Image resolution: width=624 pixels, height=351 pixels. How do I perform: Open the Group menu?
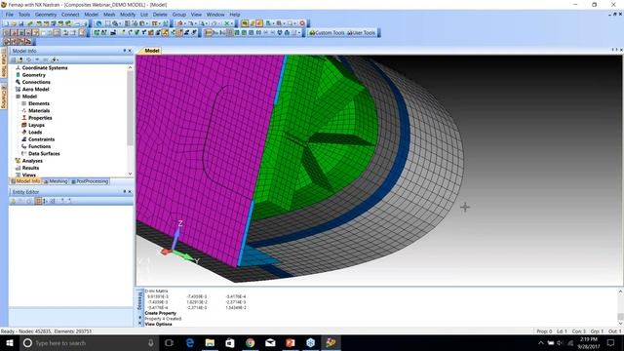(x=179, y=15)
